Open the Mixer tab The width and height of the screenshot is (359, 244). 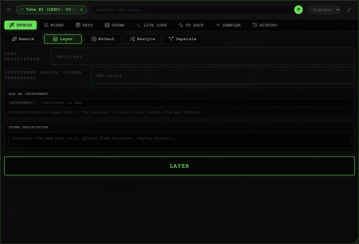coord(54,25)
